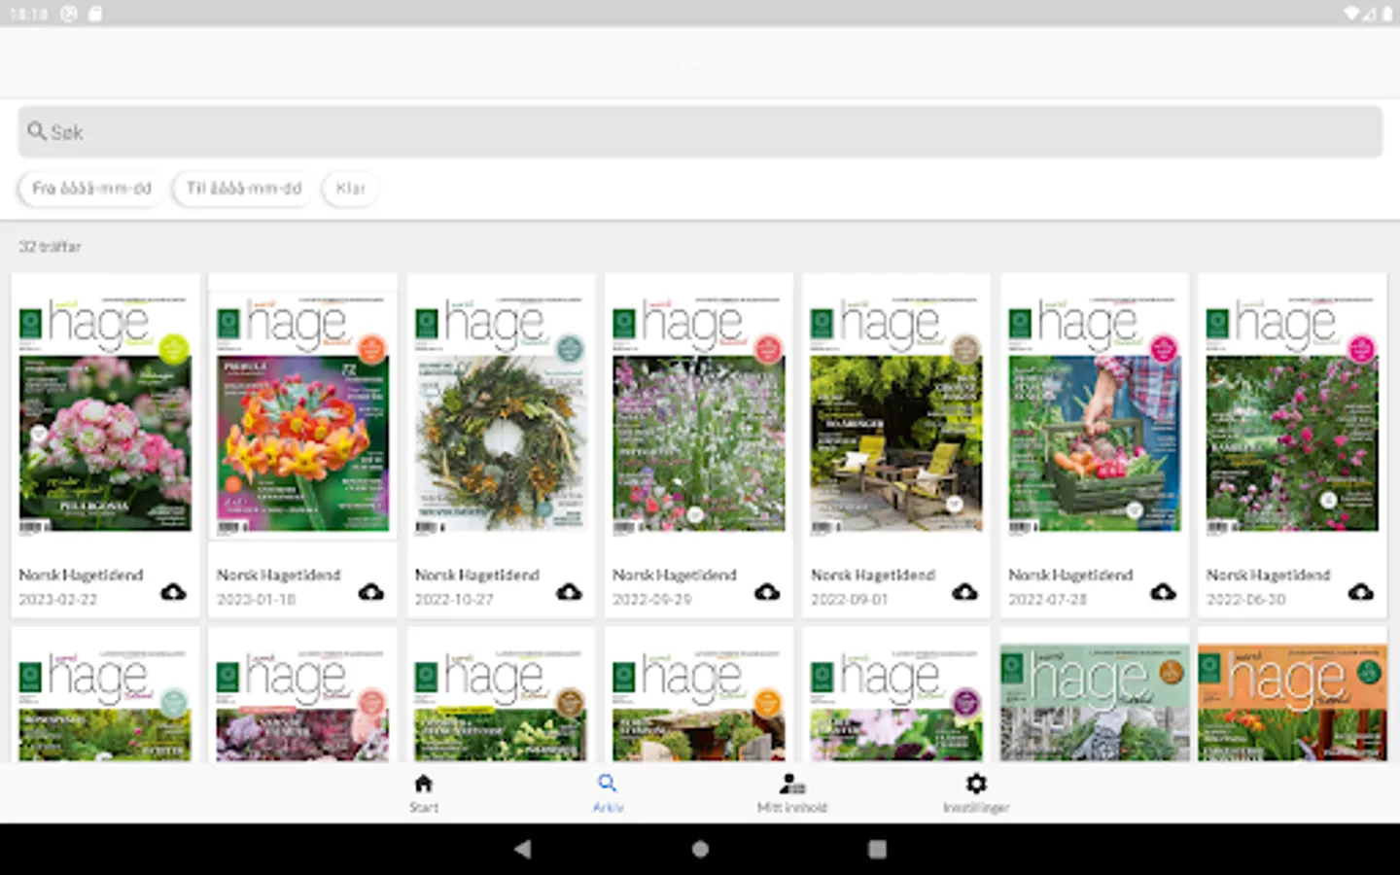The height and width of the screenshot is (875, 1400).
Task: Open the second-row mint green hage cover
Action: pos(1094,702)
